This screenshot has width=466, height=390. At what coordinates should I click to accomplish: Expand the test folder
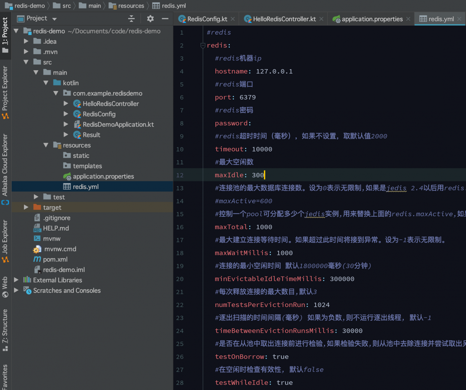click(x=36, y=197)
